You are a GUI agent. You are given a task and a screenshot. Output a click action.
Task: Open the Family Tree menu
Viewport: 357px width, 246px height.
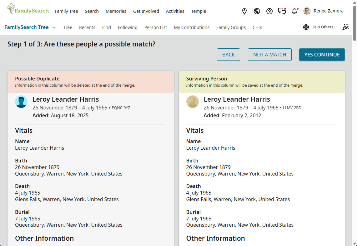pyautogui.click(x=66, y=11)
